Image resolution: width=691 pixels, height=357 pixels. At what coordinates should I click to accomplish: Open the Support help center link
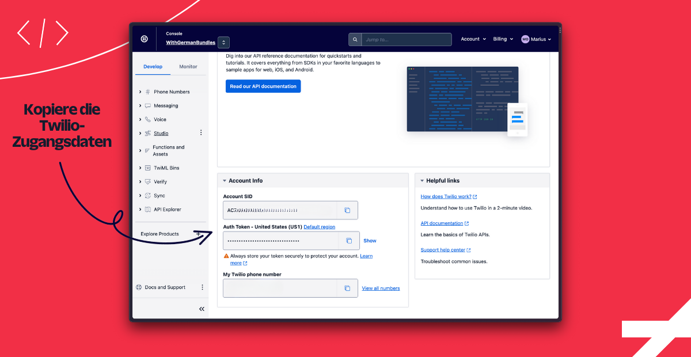446,250
